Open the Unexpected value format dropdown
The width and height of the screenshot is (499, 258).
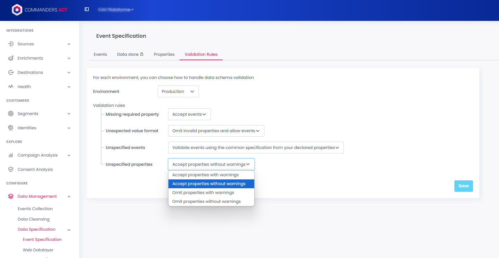tap(216, 131)
